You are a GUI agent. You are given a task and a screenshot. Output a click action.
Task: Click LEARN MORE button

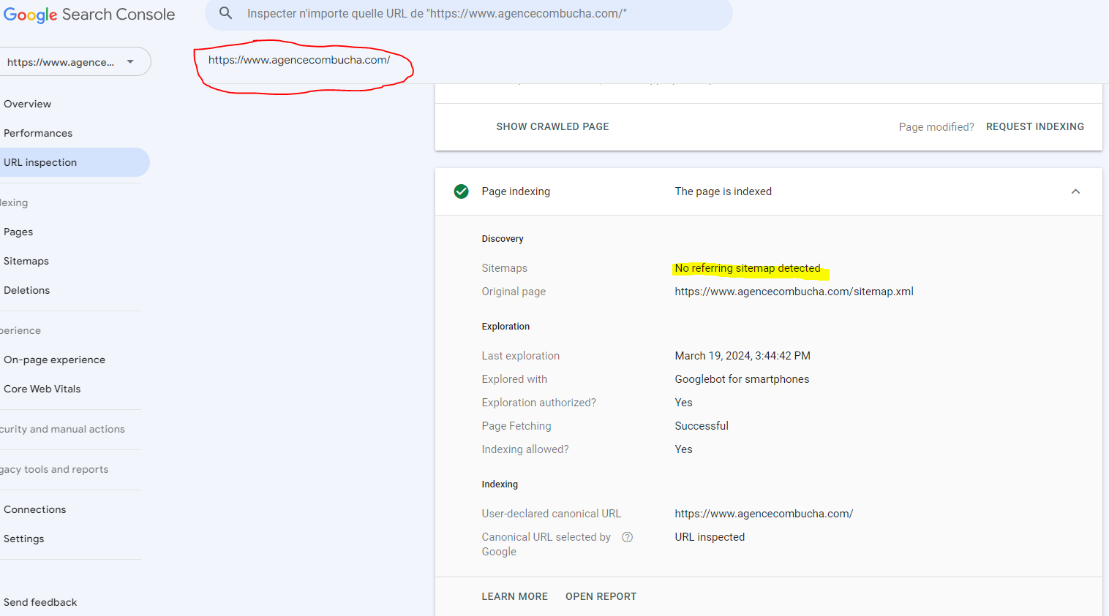coord(515,596)
